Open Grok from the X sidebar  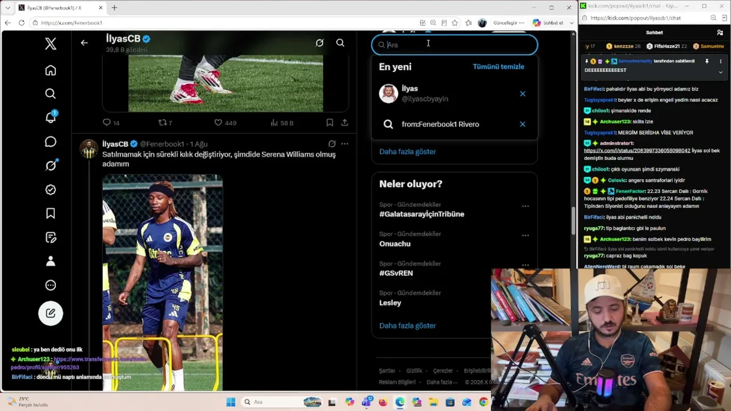click(51, 166)
